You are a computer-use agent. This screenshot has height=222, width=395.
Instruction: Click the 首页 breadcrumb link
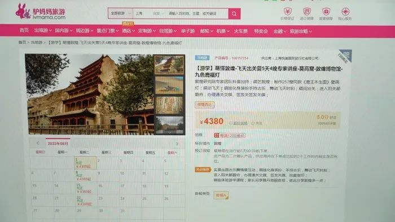click(22, 42)
